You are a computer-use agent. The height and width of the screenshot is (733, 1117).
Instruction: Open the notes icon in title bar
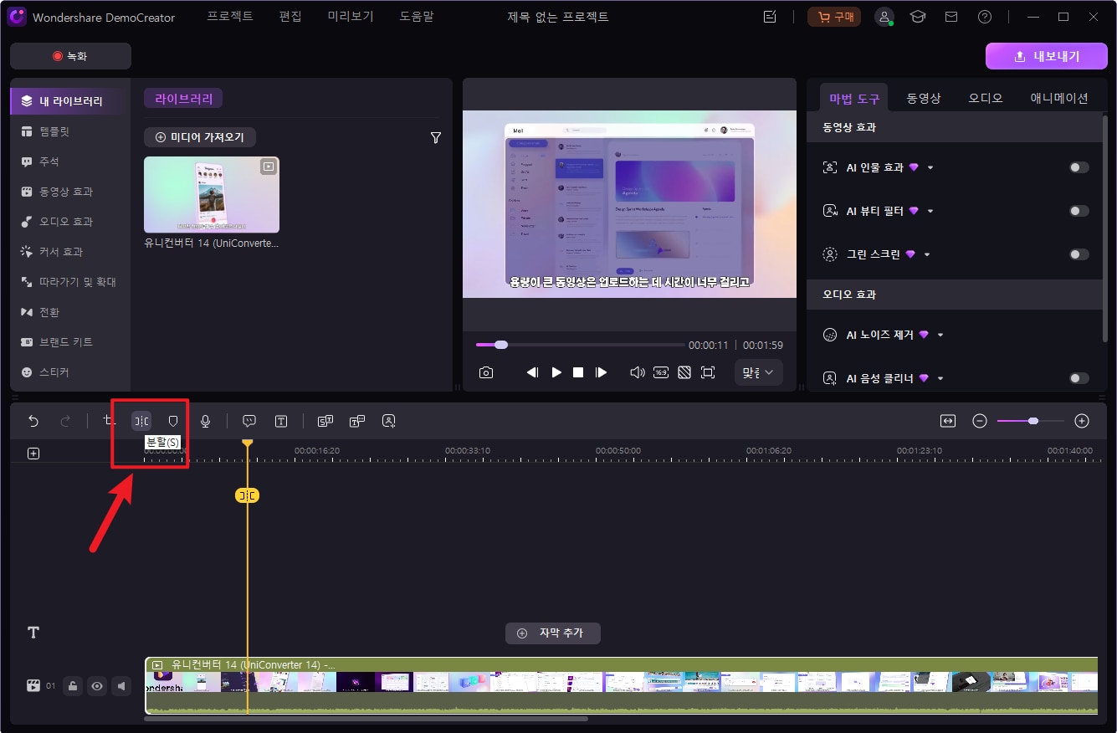tap(771, 17)
